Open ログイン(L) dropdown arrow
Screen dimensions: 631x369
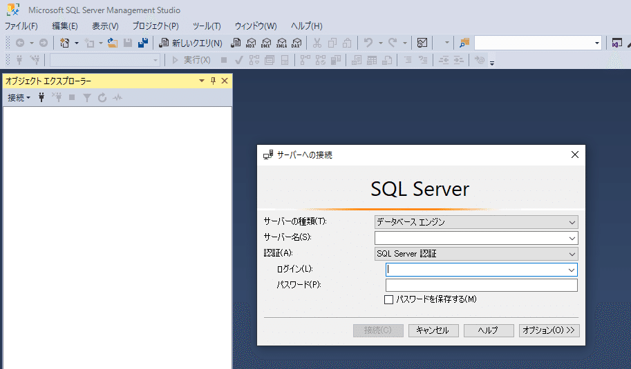572,270
